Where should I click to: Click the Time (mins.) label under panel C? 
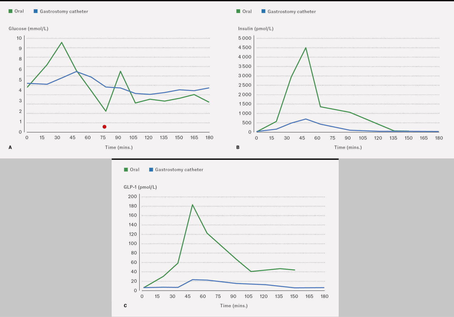[233, 306]
